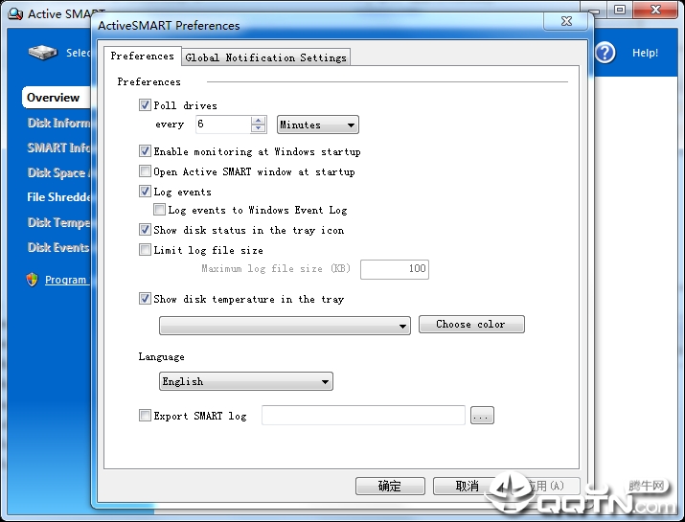The image size is (685, 522).
Task: Enable Limit log file size checkbox
Action: (145, 250)
